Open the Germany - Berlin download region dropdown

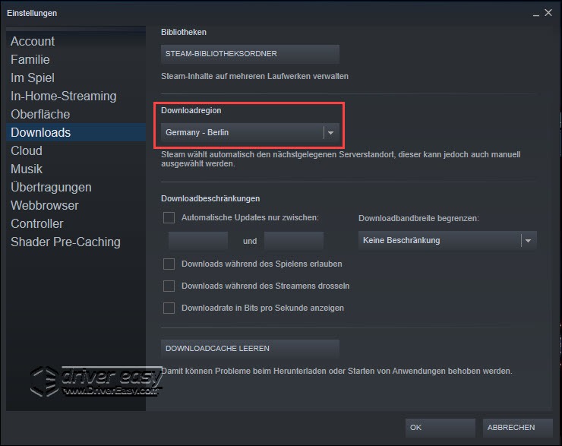[250, 132]
